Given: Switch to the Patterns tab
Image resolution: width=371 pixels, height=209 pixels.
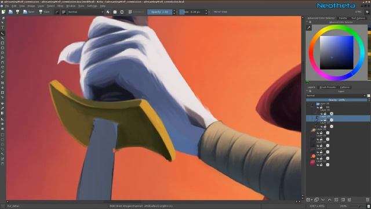Looking at the screenshot, I should pos(345,87).
